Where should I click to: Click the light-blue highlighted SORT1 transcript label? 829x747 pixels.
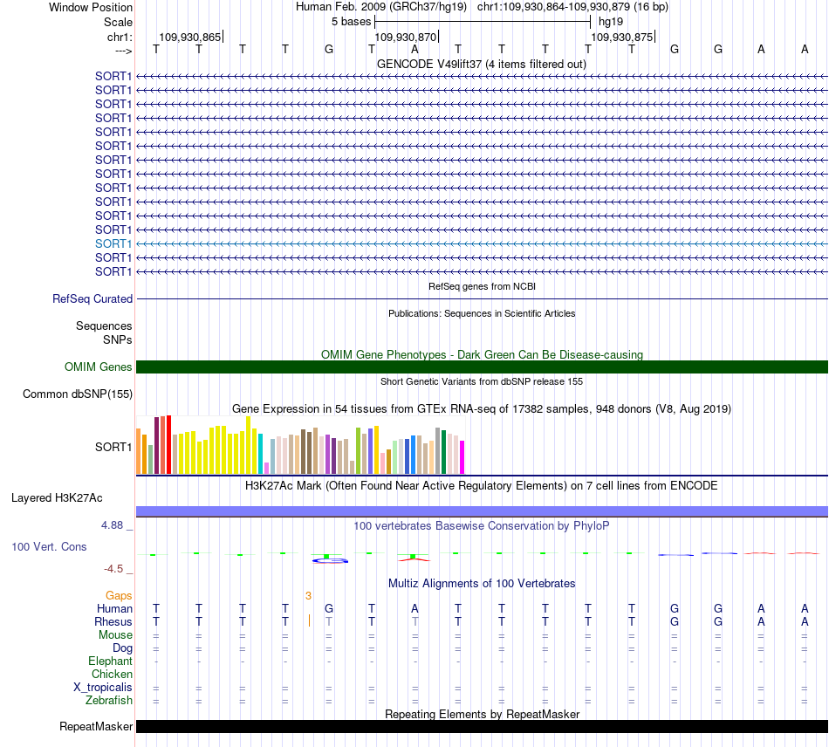coord(113,243)
